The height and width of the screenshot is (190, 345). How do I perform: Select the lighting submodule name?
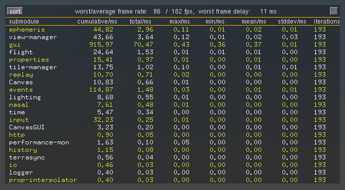(x=25, y=97)
